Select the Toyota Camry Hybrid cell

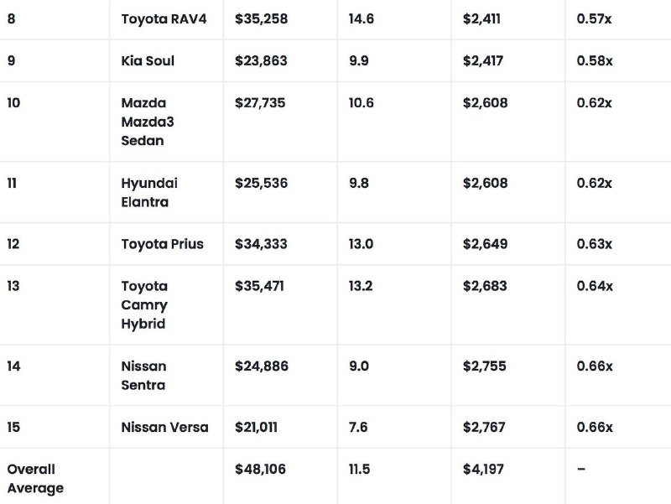144,304
